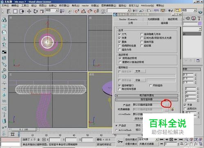
Task: Click the Quick Render teapot icon
Action: [200, 12]
